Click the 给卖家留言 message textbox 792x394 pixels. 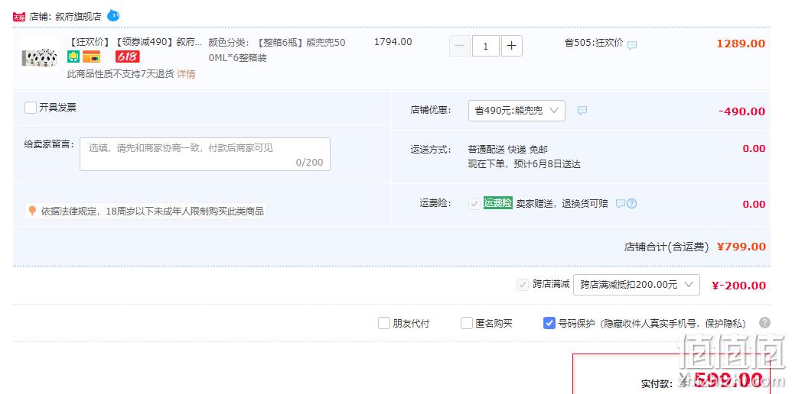(x=205, y=154)
